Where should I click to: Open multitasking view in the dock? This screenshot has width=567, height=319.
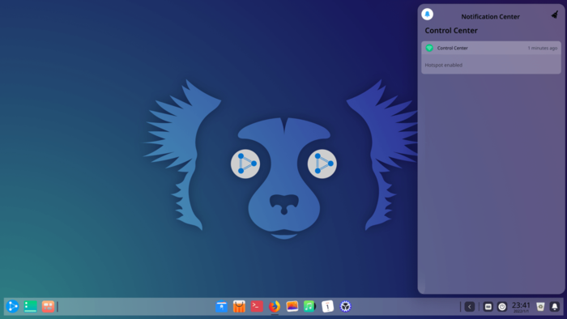tap(48, 306)
